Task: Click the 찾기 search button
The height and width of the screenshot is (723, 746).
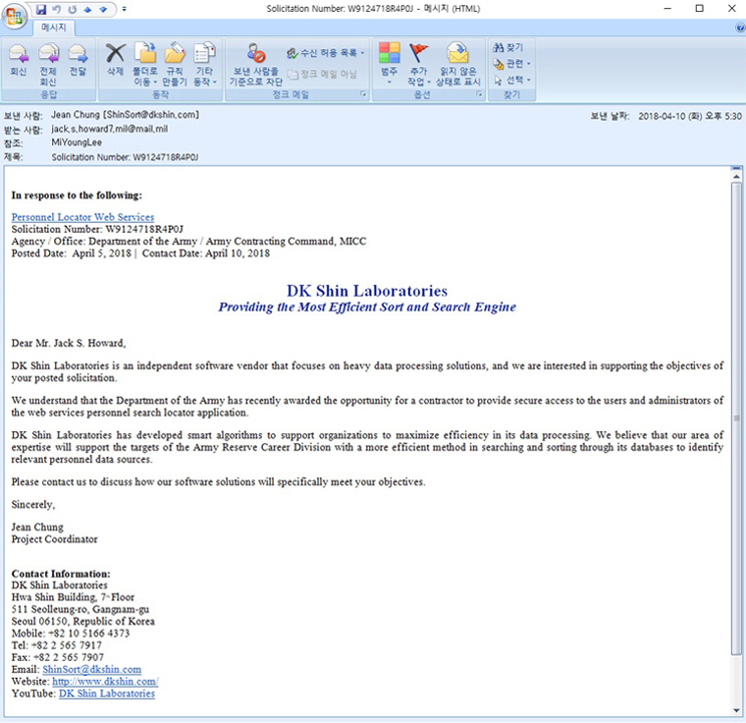Action: 508,47
